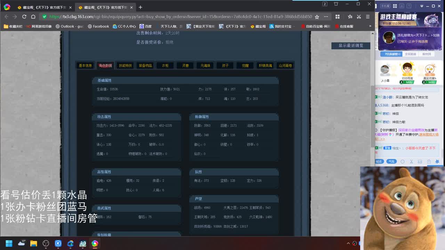Viewport: 445px width, 250px height.
Task: Open the tab counter icon showing 2
Action: tap(325, 4)
